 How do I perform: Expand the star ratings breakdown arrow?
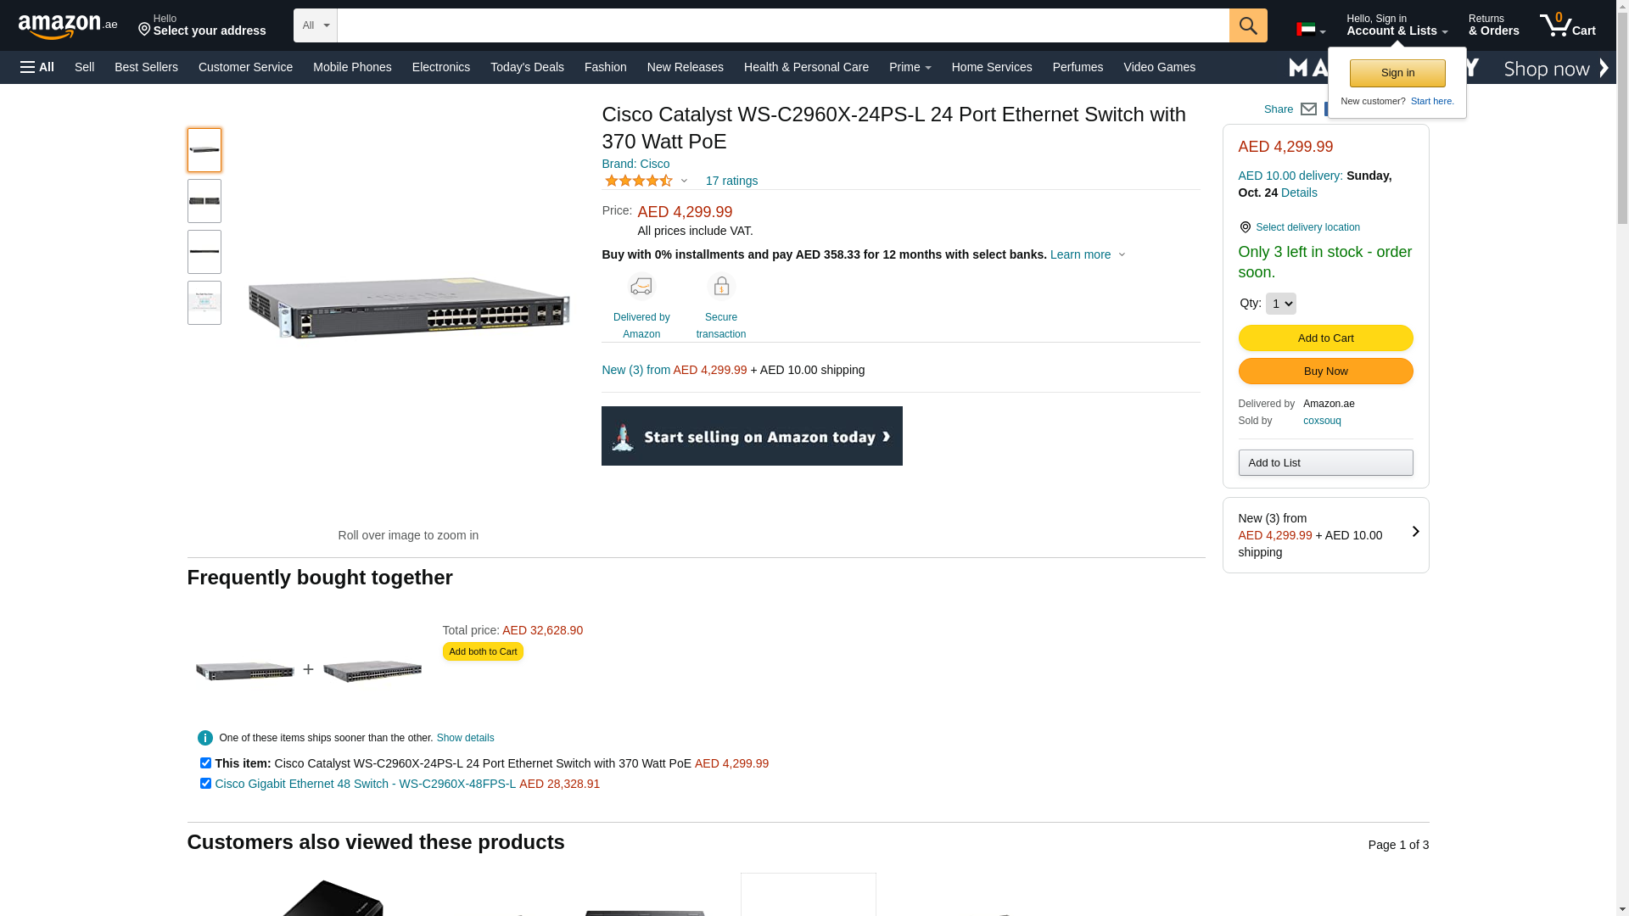(x=684, y=181)
